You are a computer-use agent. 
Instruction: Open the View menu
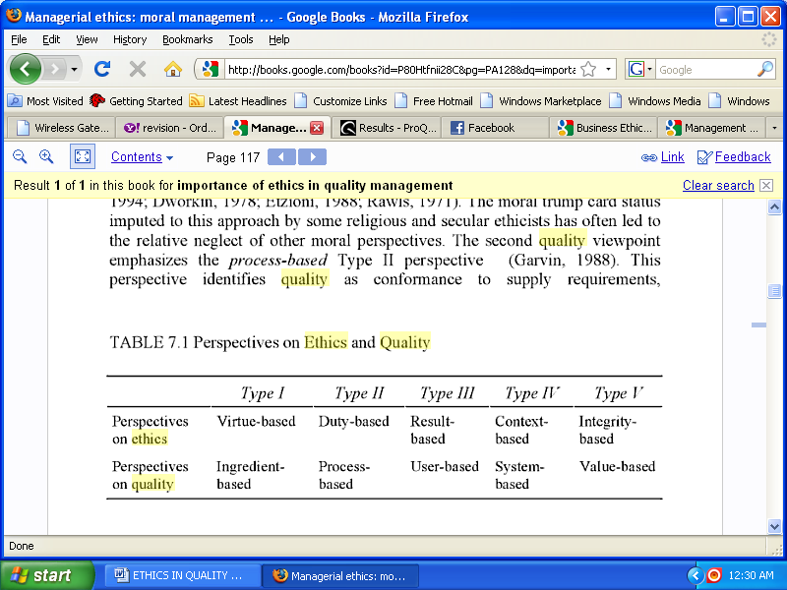coord(87,39)
